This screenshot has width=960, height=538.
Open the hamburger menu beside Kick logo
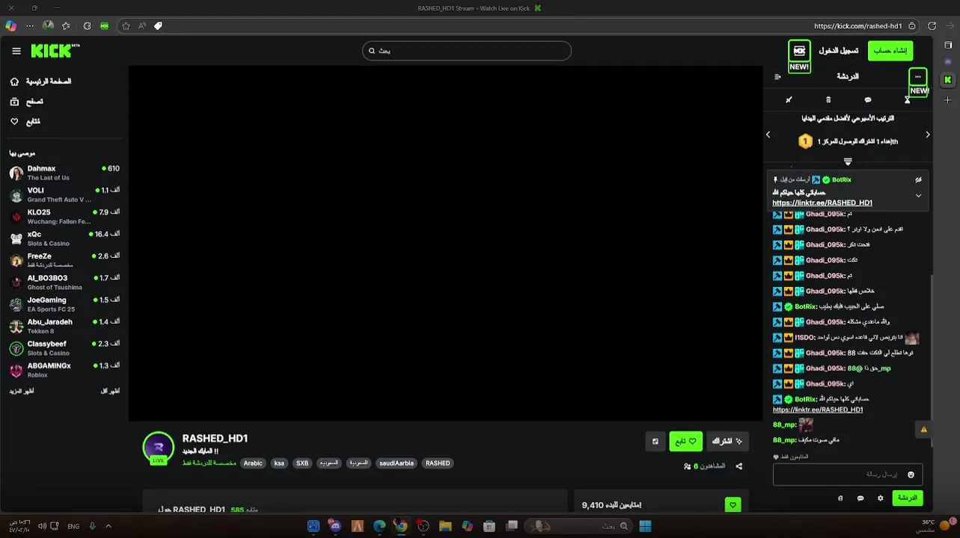[16, 51]
